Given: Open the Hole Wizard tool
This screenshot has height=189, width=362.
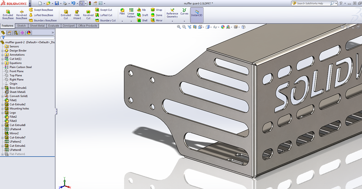Looking at the screenshot, I should 77,14.
